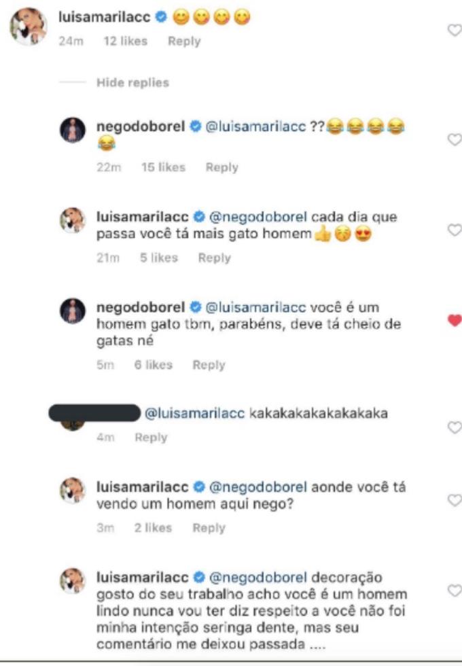The image size is (462, 666).
Task: Collapse thread with Hide replies
Action: pos(132,83)
